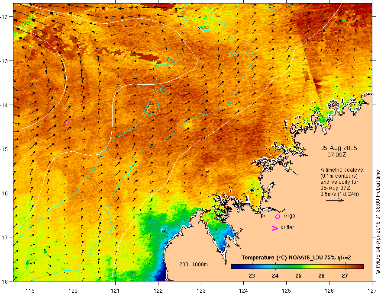This screenshot has height=294, width=381.
Task: Click the 'Argo' legend label
Action: tap(289, 216)
